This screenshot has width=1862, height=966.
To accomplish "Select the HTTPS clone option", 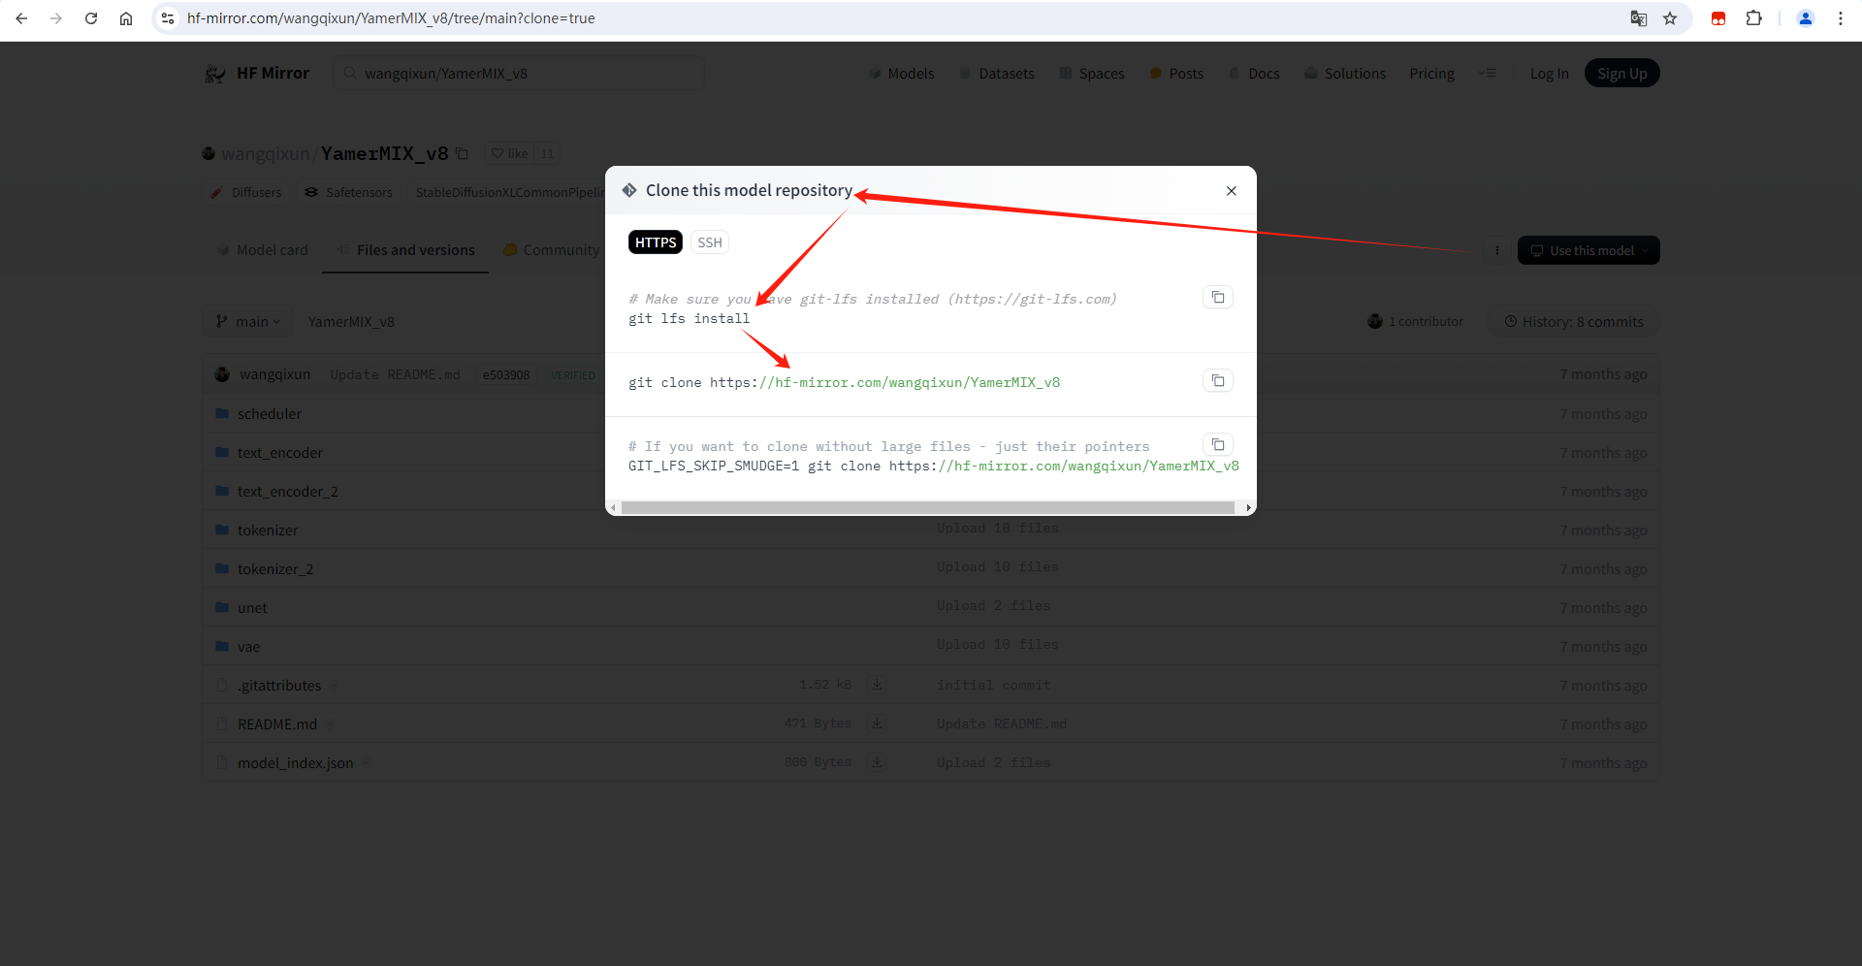I will point(656,242).
